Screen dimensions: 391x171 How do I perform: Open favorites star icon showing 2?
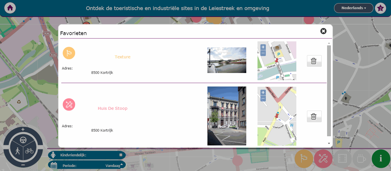(381, 8)
